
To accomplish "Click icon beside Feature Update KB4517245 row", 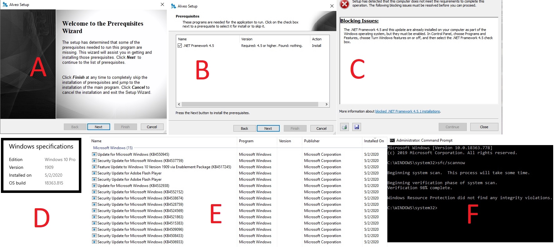I will (x=94, y=167).
